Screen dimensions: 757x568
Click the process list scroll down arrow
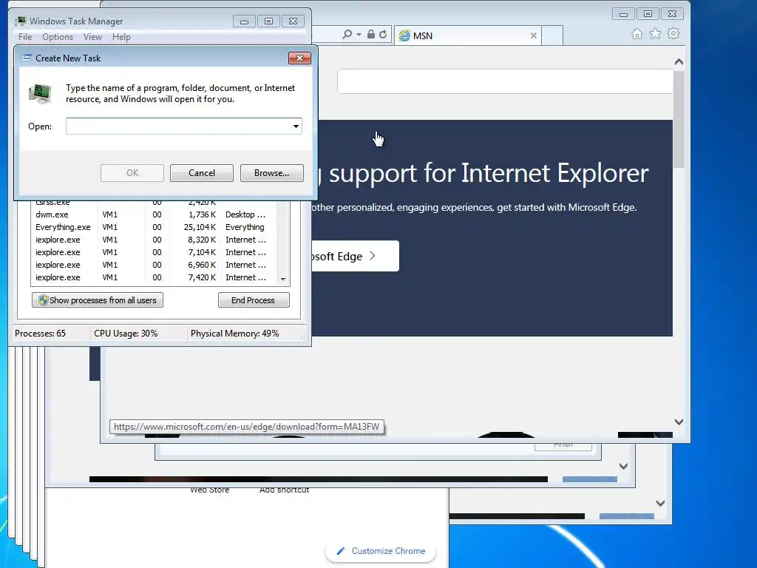(x=283, y=279)
